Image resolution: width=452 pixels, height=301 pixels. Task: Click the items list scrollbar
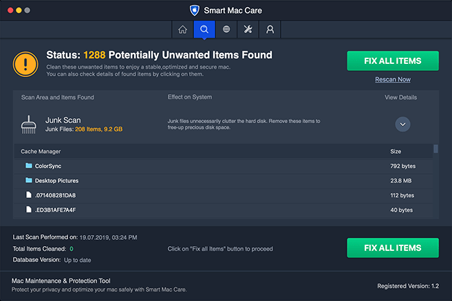[435, 149]
